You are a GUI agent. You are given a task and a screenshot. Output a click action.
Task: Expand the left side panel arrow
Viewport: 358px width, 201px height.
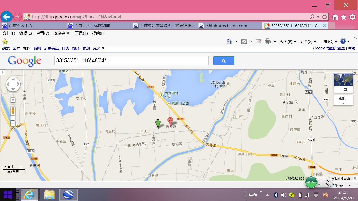click(x=2, y=72)
